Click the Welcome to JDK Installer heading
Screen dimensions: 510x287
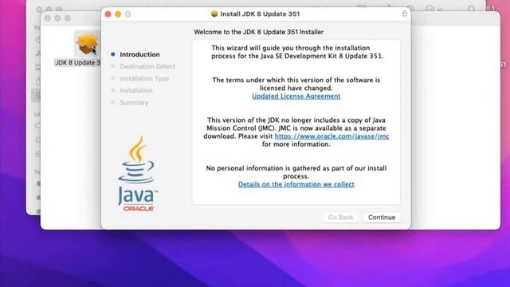[x=258, y=32]
